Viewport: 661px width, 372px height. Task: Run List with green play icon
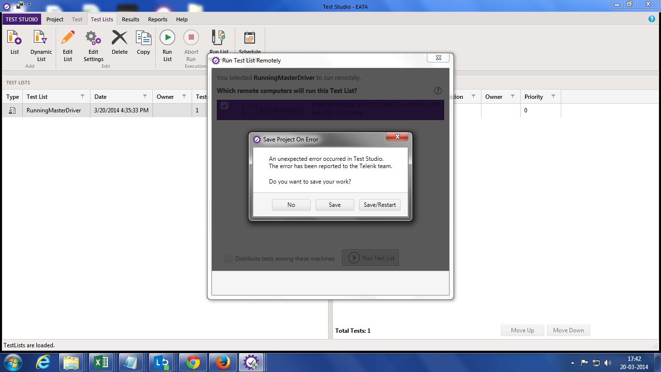pyautogui.click(x=167, y=46)
